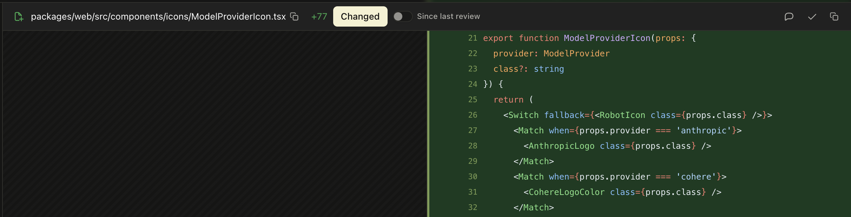Click CohereLogoColor on line 31
851x217 pixels.
(567, 192)
